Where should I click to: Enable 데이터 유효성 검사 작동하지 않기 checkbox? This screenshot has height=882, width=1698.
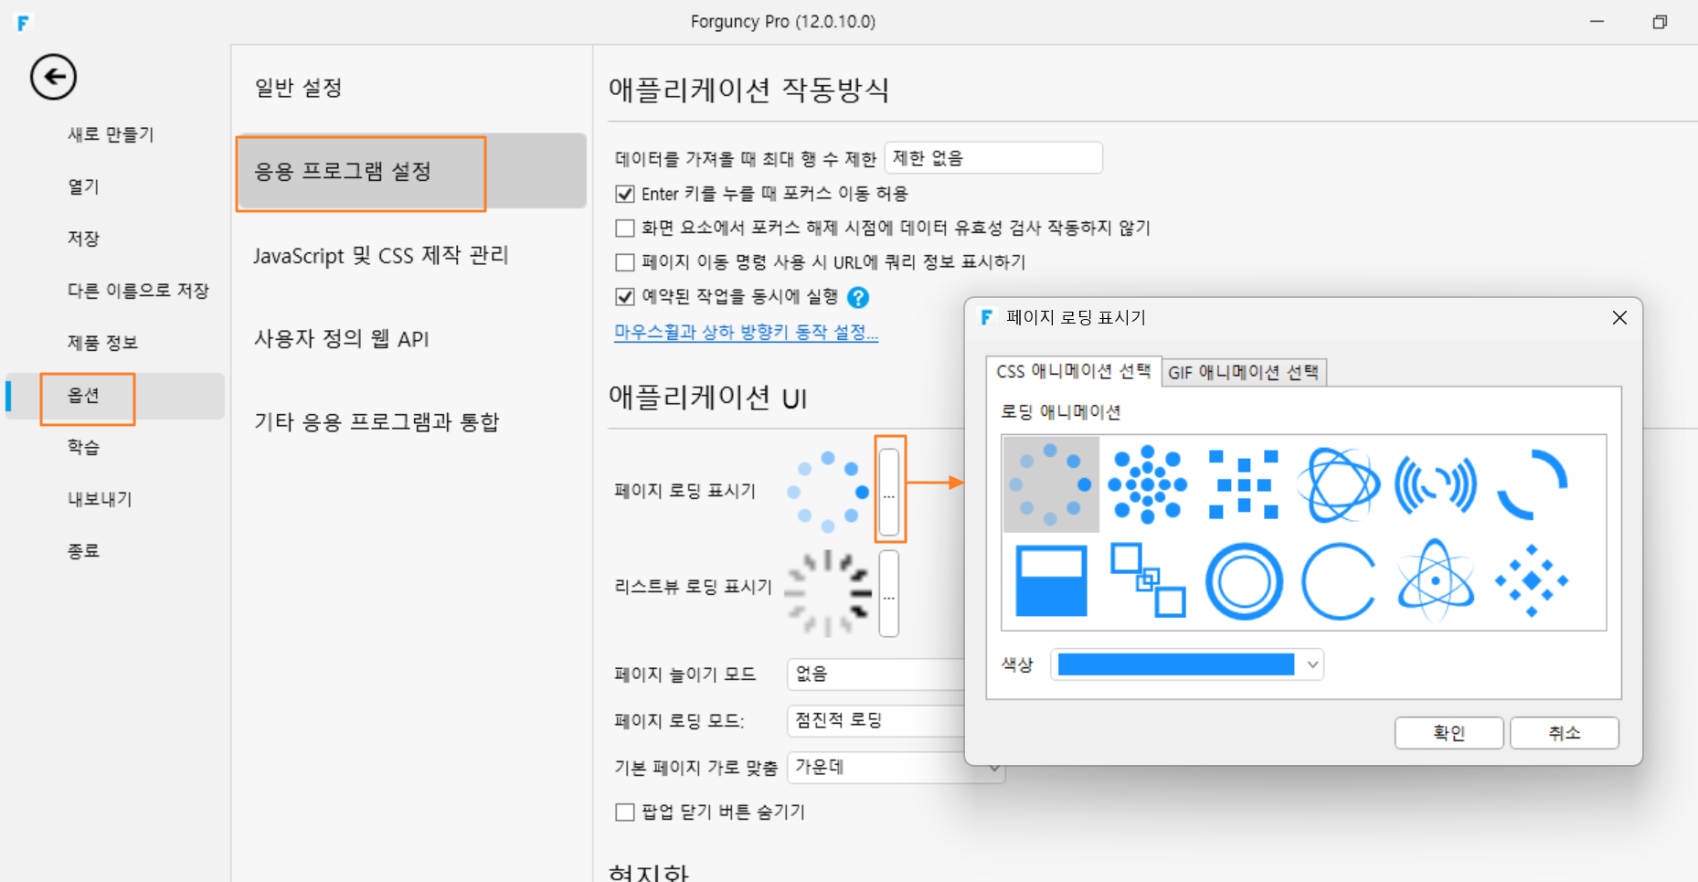[625, 228]
